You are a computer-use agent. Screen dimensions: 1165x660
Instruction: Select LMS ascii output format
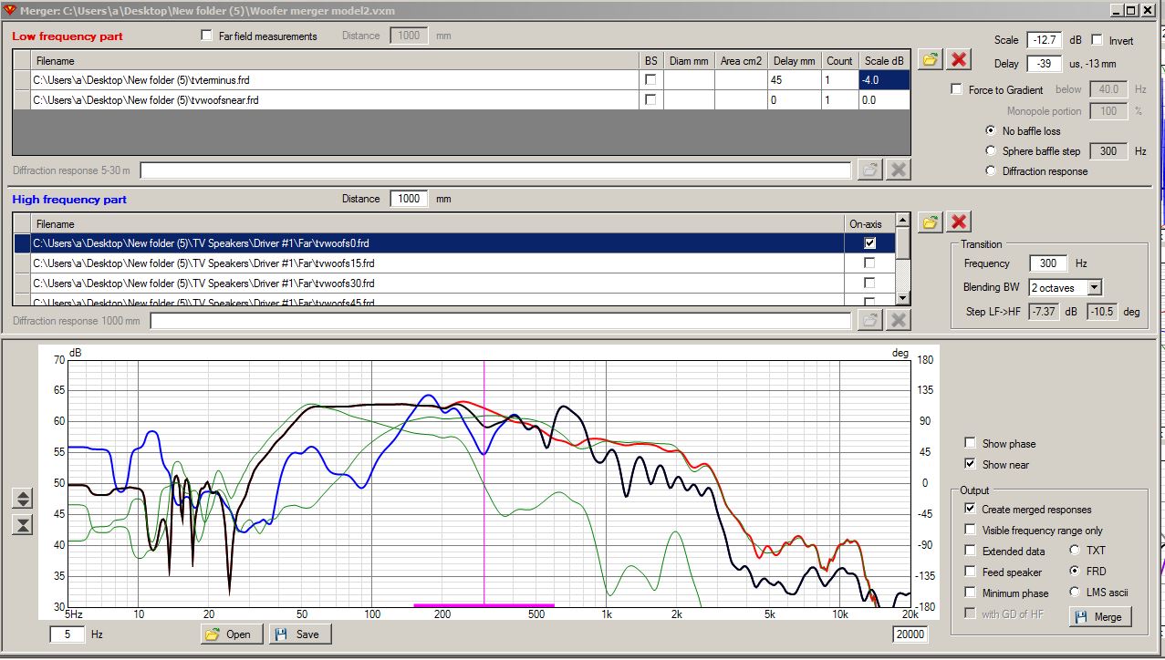[1075, 593]
